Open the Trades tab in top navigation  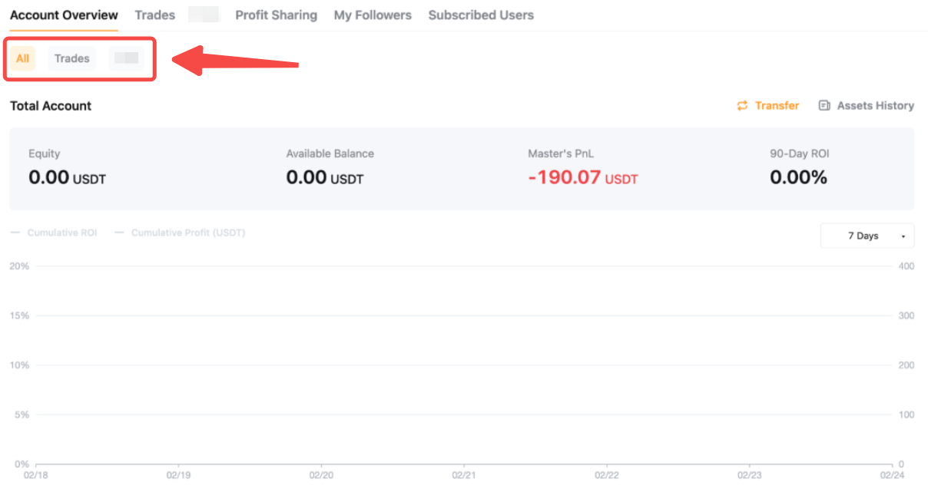pos(154,15)
